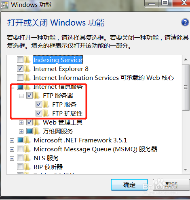Click the 确定 button
The width and height of the screenshot is (190, 200).
pos(129,185)
